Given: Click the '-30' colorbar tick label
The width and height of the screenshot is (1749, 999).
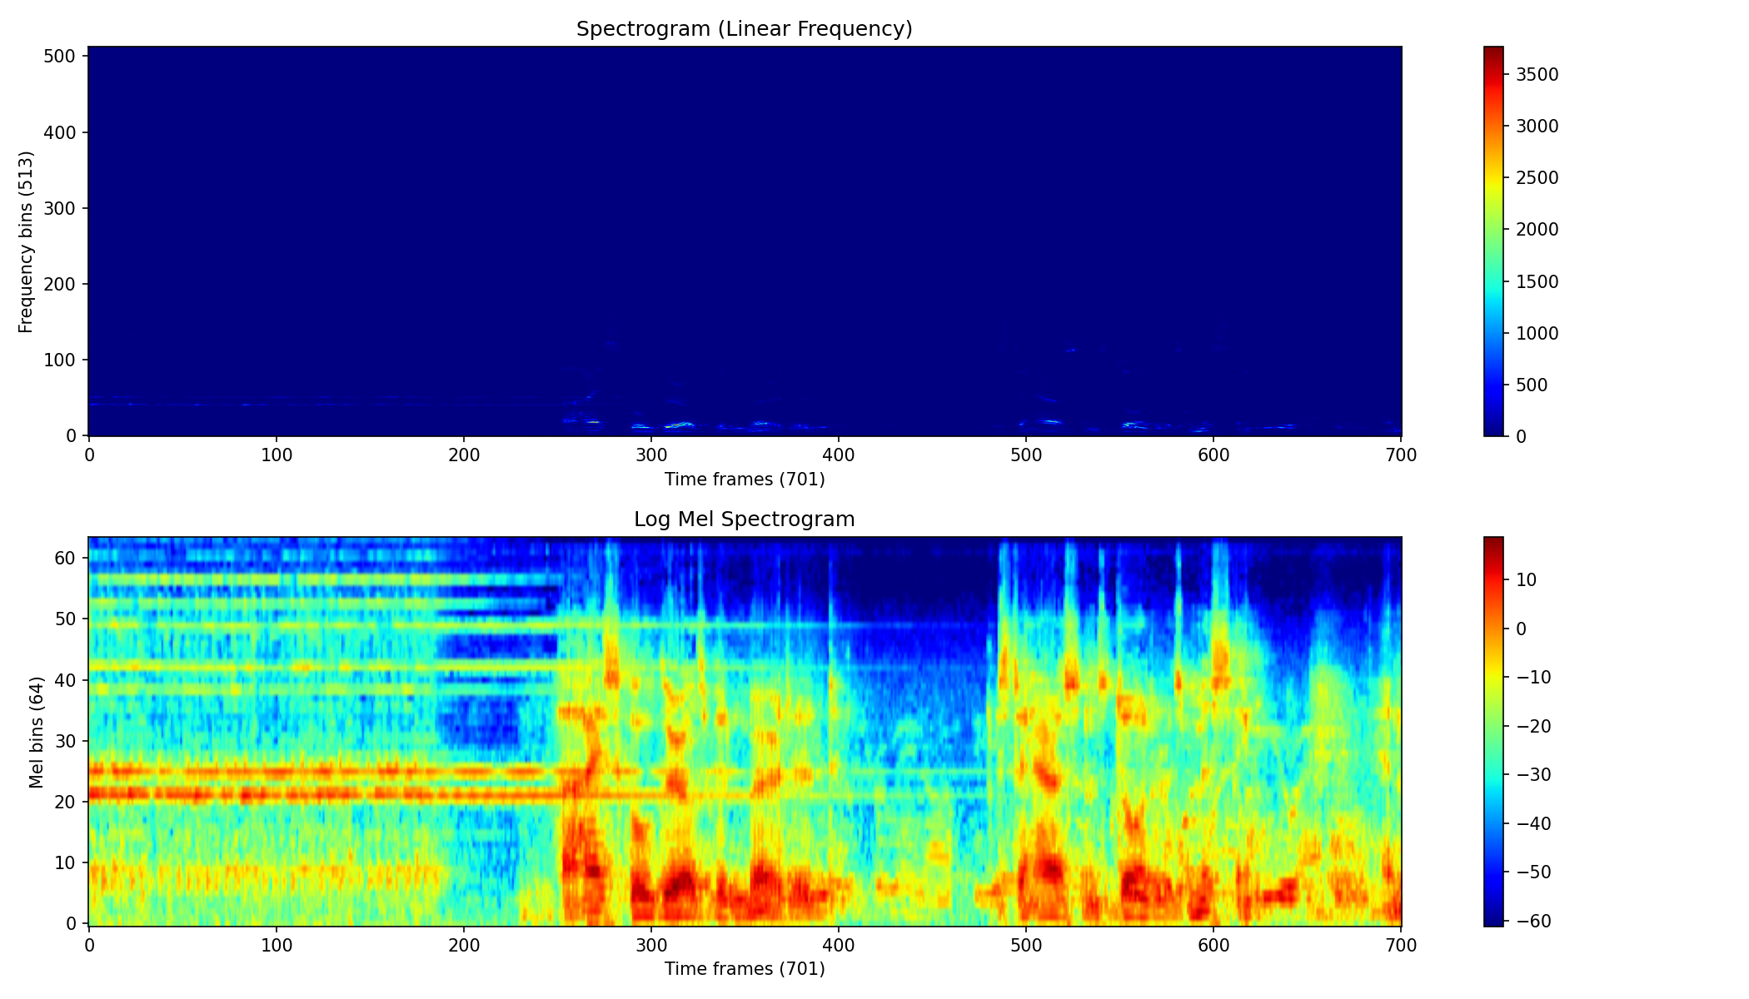Looking at the screenshot, I should click(1533, 775).
